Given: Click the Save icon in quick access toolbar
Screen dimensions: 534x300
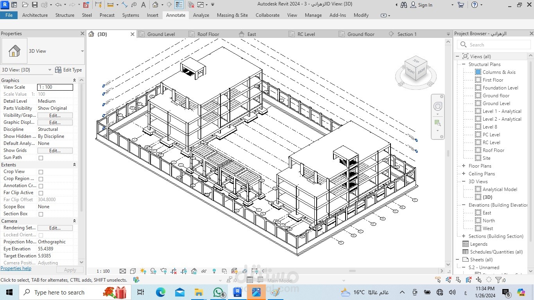Looking at the screenshot, I should click(x=34, y=5).
